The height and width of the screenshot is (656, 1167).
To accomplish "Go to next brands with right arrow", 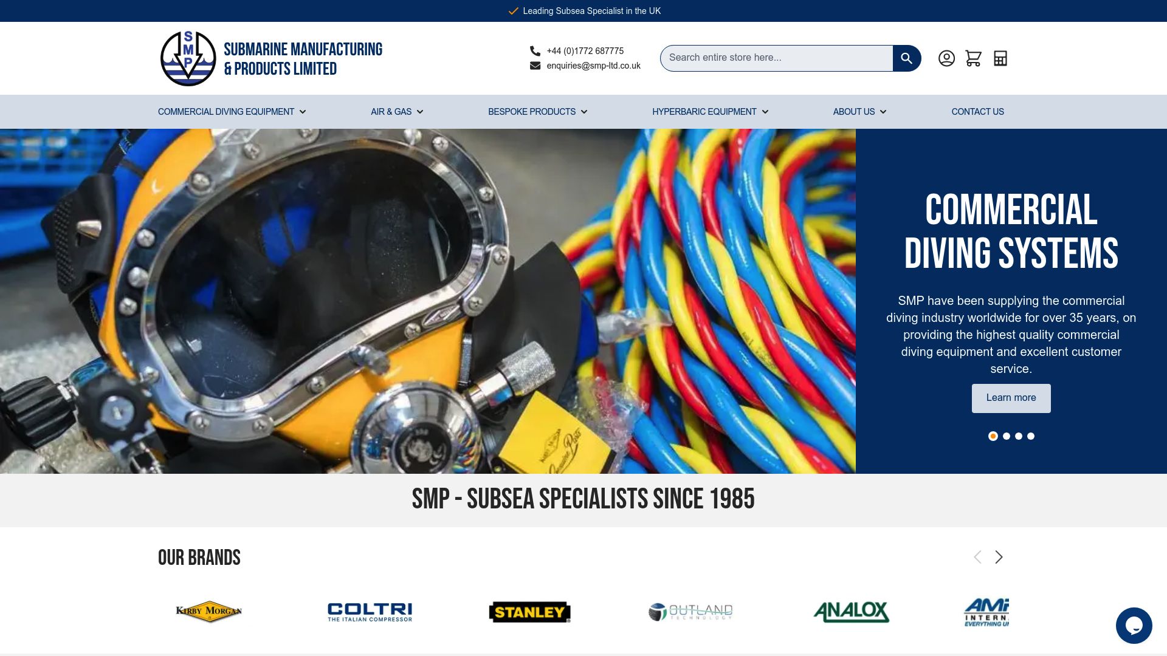I will [x=999, y=557].
